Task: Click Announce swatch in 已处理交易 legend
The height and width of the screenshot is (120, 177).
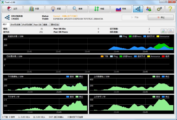Action: point(149,56)
